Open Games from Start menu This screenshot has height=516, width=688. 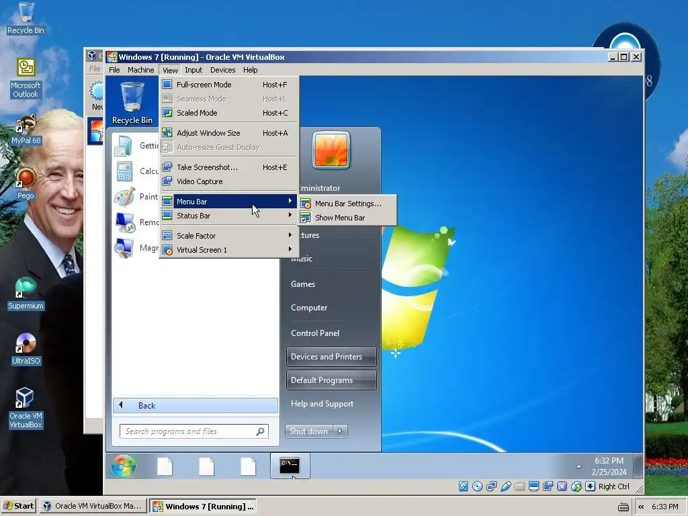point(303,284)
